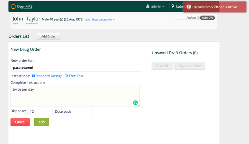Expand Show contact info

click(103, 19)
